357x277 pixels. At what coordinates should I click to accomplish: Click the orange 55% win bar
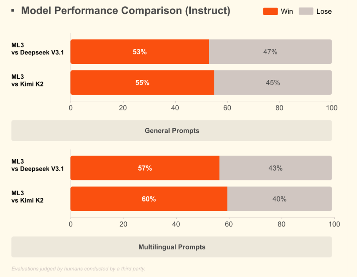tap(142, 83)
